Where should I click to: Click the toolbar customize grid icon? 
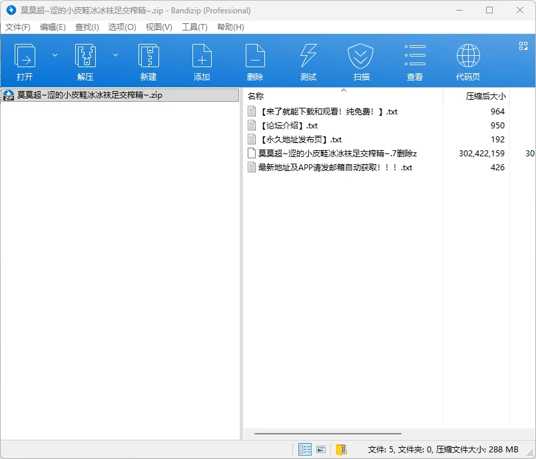coord(523,46)
